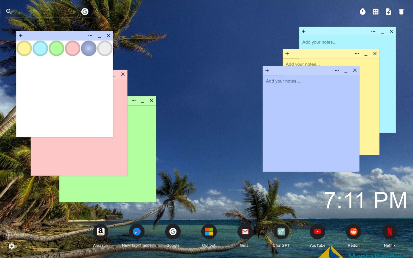Select the white color swatch
Screen dimensions: 413x258
(x=105, y=48)
